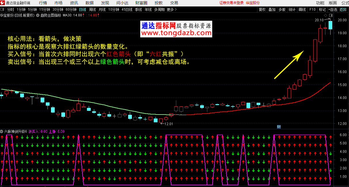
Task: Open the 行情 menu
Action: point(43,3)
